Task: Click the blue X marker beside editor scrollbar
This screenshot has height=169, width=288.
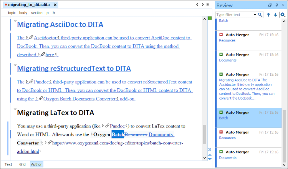Action: click(210, 149)
